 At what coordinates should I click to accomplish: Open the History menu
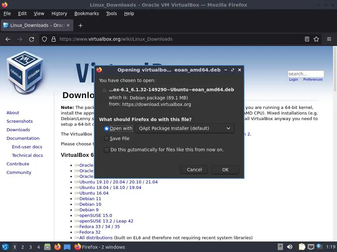59,13
